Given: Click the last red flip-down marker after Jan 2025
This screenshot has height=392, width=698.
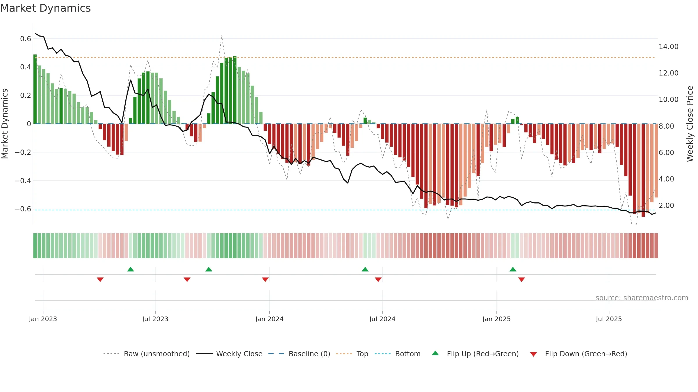Looking at the screenshot, I should click(521, 279).
